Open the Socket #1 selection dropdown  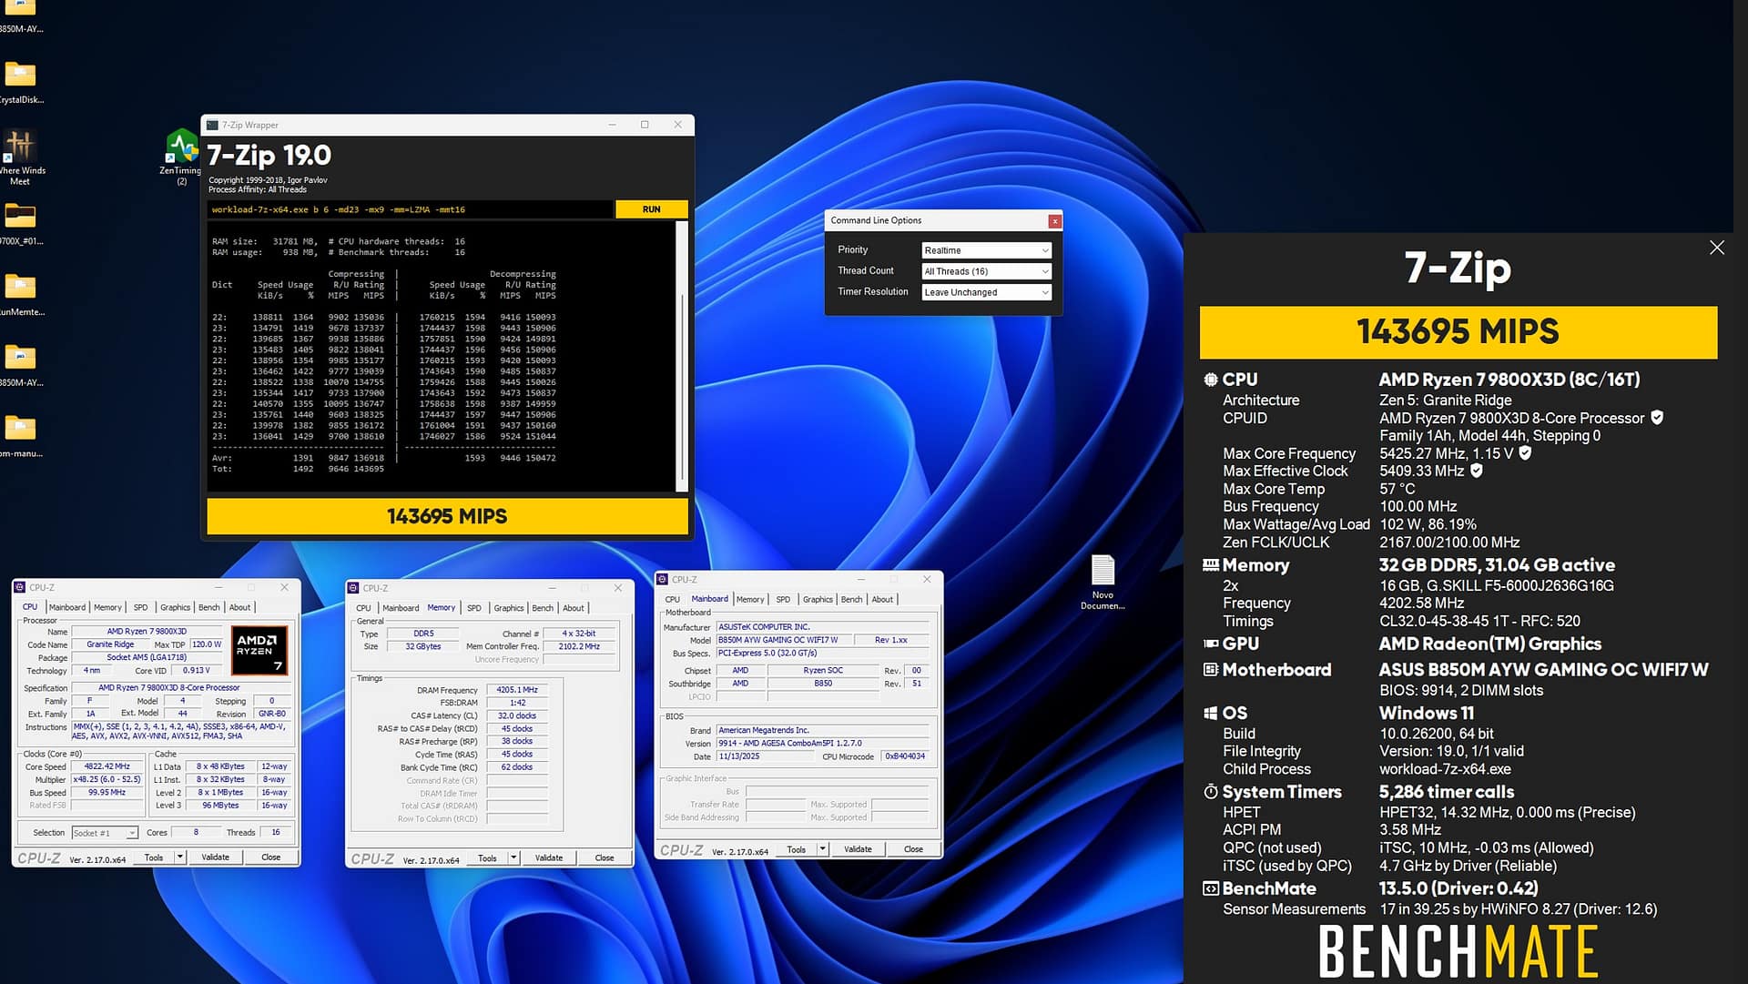[x=105, y=833]
